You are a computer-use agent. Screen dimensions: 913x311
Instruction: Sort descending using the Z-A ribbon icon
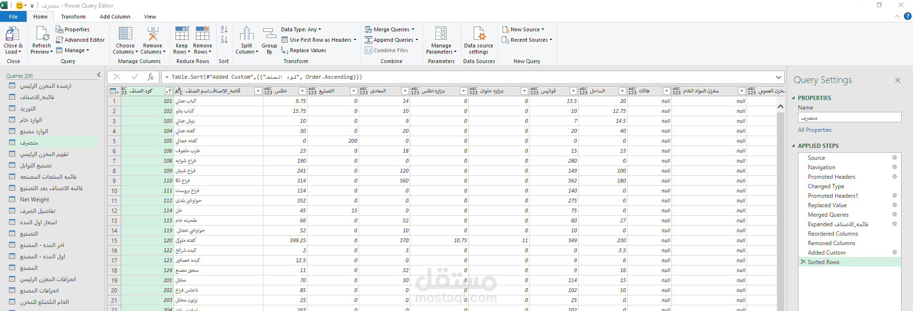(224, 40)
